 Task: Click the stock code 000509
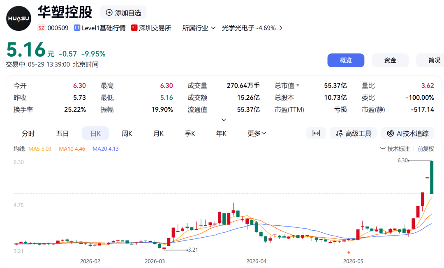pyautogui.click(x=58, y=28)
